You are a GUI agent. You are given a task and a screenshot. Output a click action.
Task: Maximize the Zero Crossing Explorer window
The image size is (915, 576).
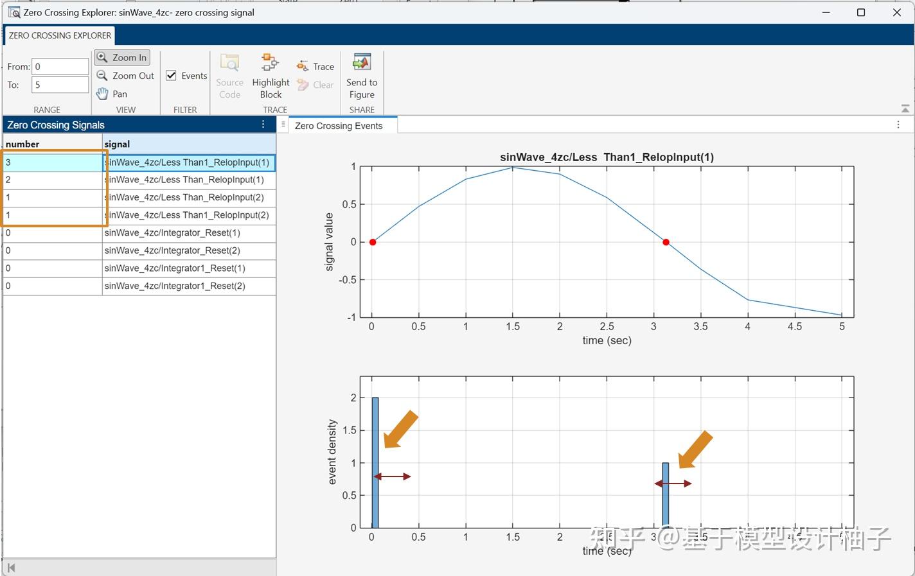[x=861, y=12]
